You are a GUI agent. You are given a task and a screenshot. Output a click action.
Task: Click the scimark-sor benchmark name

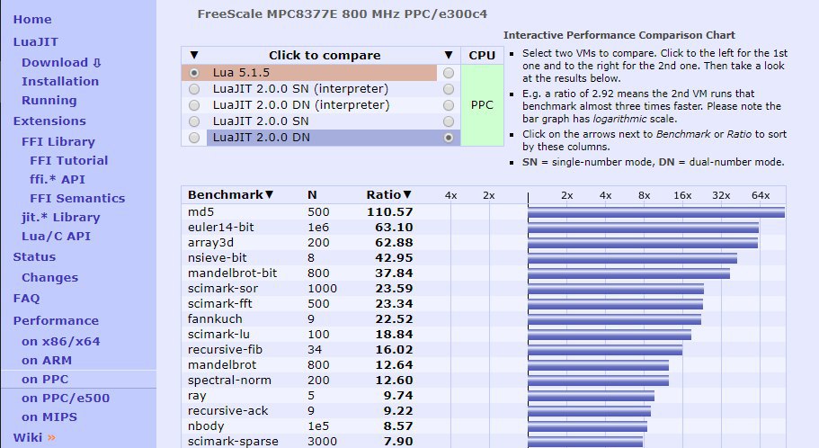point(223,289)
